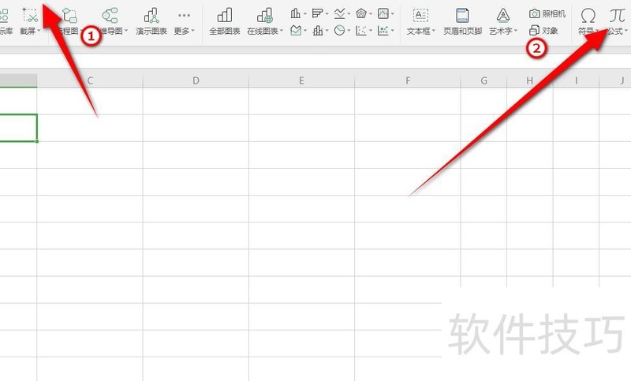This screenshot has width=631, height=381.
Task: Click the active cell with green border
Action: (18, 128)
